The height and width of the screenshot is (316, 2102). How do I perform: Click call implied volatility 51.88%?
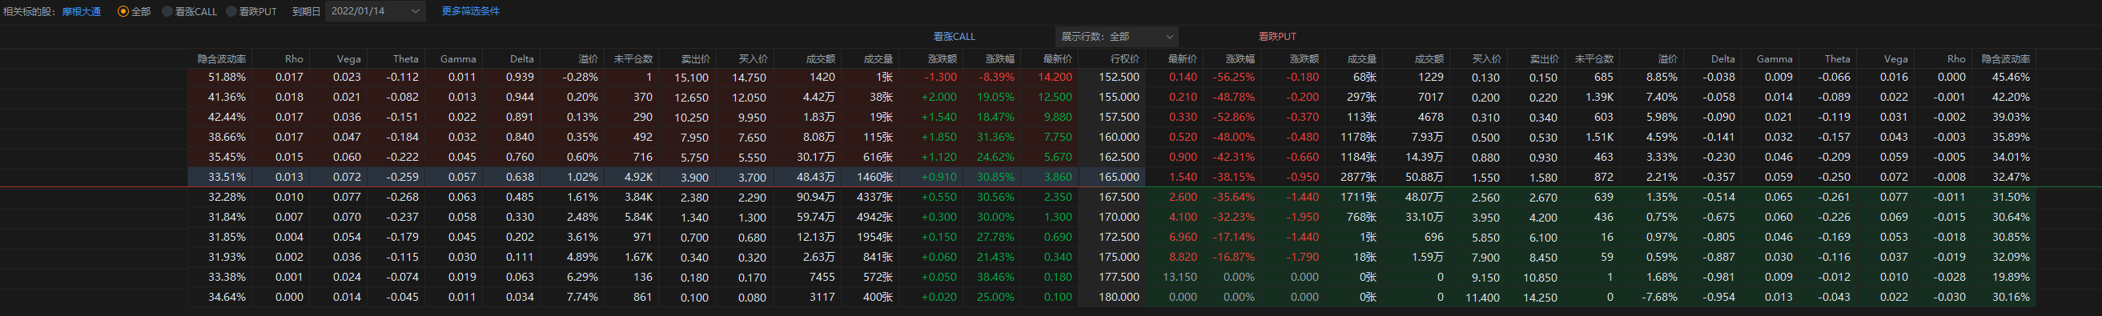coord(227,78)
